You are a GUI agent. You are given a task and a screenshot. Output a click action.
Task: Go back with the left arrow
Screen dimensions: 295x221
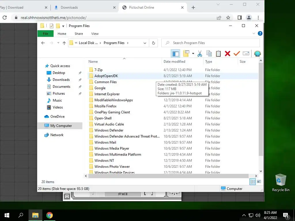43,43
